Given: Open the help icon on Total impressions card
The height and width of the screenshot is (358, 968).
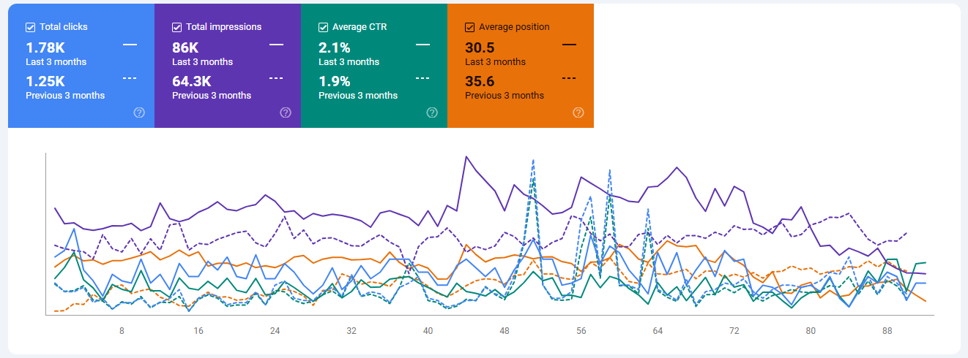Looking at the screenshot, I should click(286, 113).
